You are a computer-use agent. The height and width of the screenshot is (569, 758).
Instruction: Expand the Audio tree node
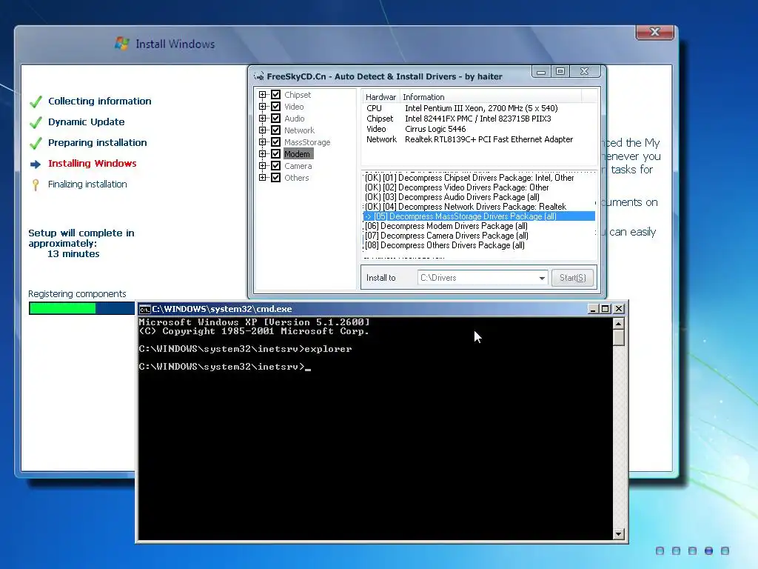[x=263, y=118]
